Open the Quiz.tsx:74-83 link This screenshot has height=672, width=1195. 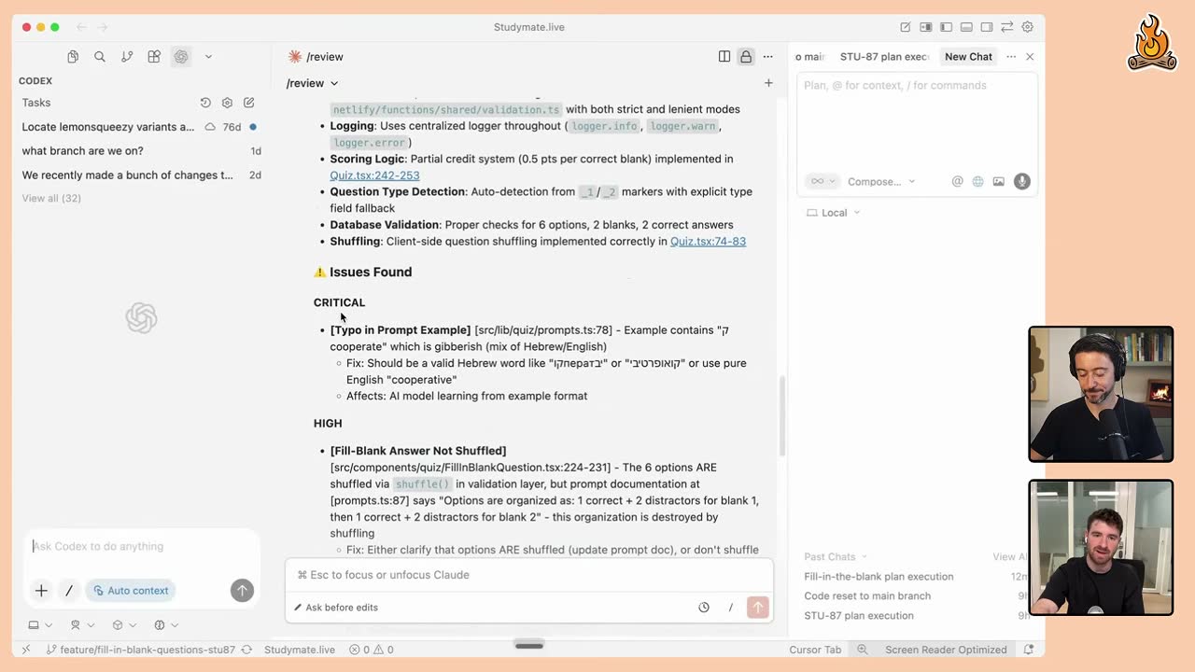(x=708, y=242)
